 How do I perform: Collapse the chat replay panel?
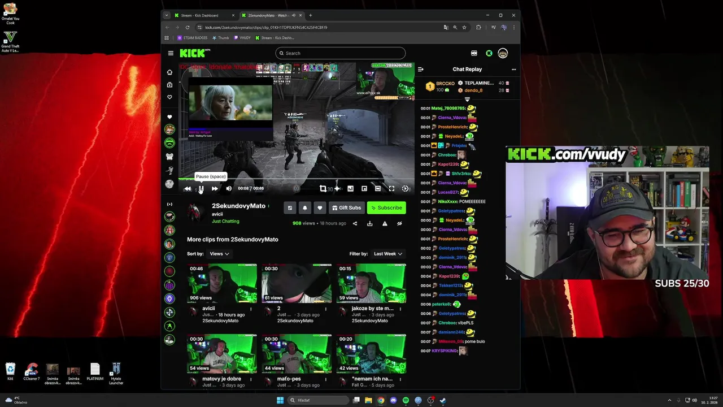420,69
